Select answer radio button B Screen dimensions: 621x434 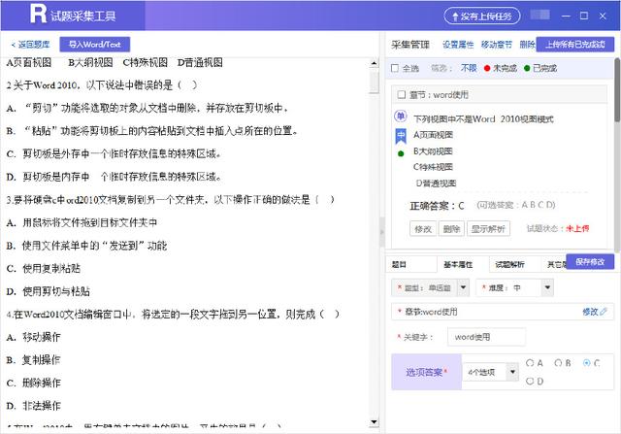pyautogui.click(x=558, y=363)
